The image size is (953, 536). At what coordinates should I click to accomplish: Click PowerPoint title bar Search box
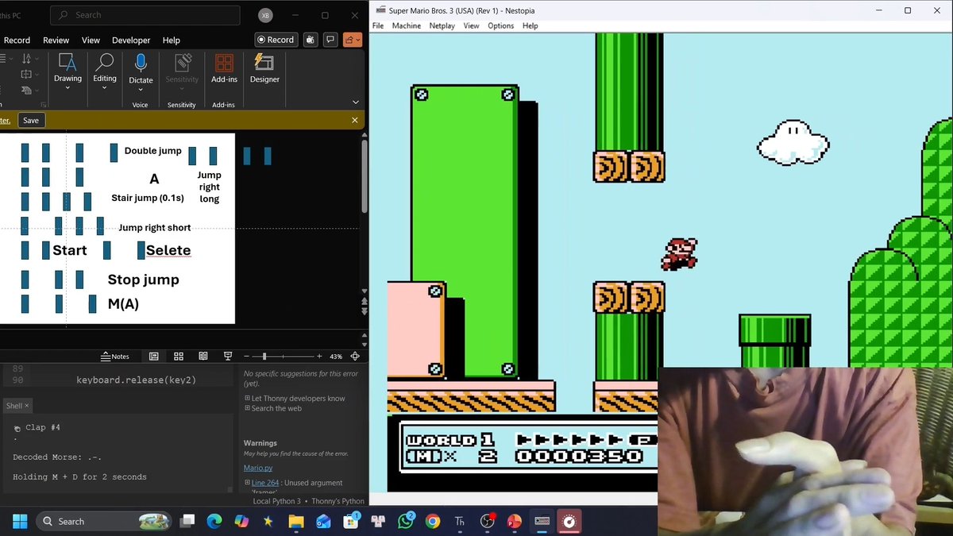tap(145, 15)
